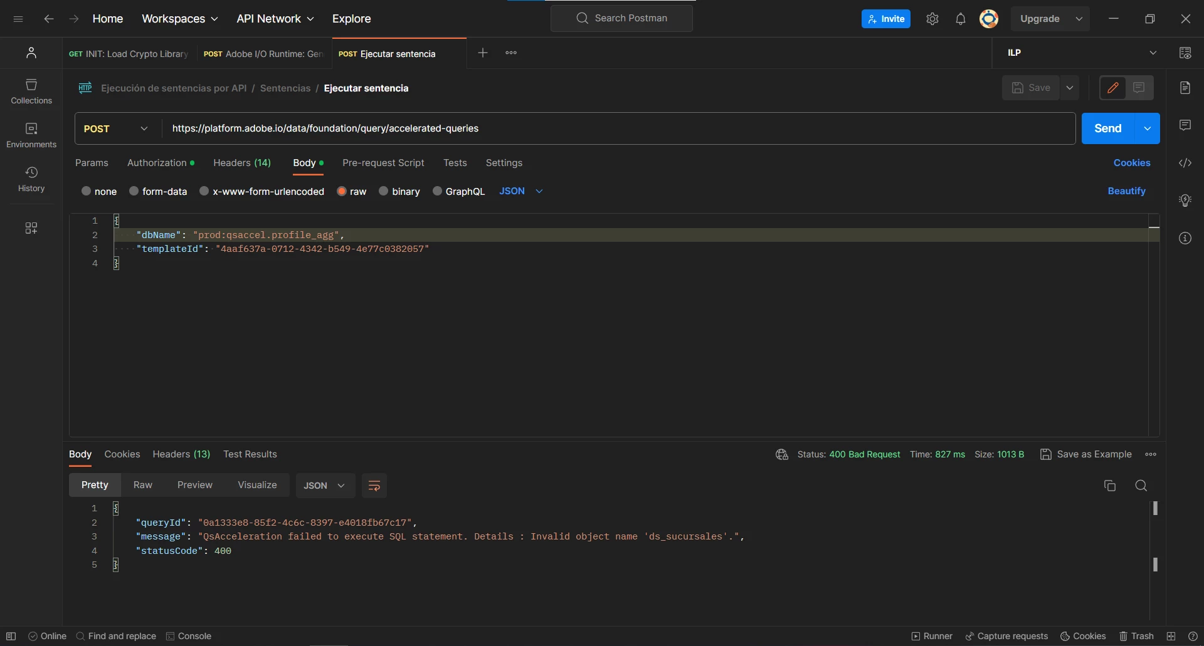Viewport: 1204px width, 646px height.
Task: Open the Collections sidebar panel
Action: [x=31, y=91]
